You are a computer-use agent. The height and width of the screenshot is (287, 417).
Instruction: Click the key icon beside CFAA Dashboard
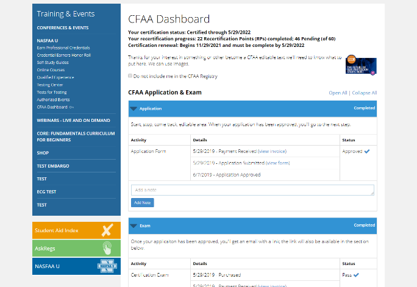coord(71,107)
